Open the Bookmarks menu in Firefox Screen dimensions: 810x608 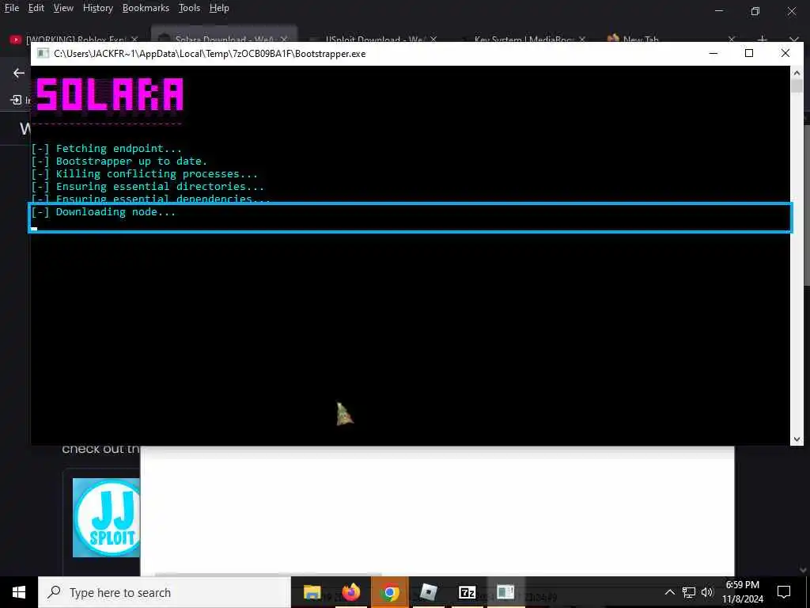(146, 8)
